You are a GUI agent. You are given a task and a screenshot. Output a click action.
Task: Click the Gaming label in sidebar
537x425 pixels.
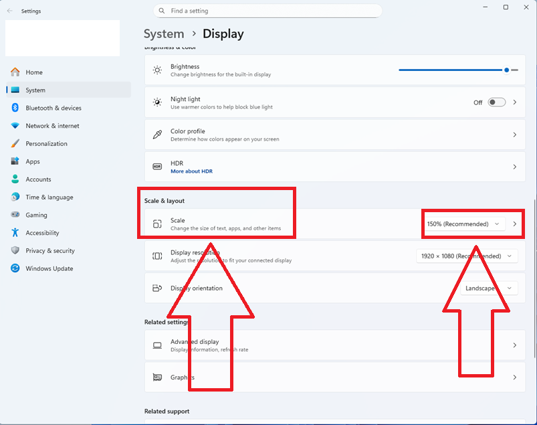pos(36,215)
